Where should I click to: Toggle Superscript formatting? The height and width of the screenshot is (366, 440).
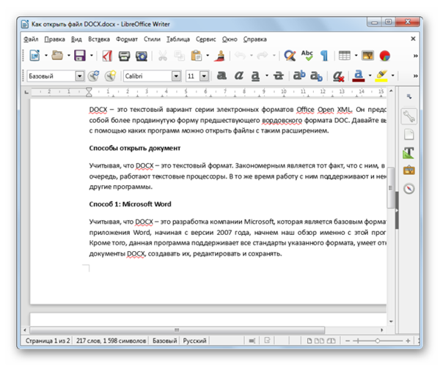click(x=299, y=75)
